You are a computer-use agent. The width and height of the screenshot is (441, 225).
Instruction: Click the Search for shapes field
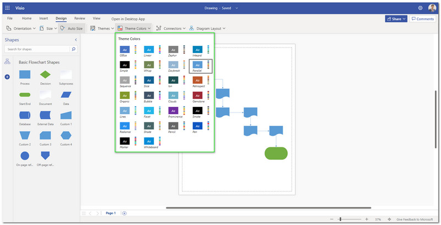click(x=37, y=50)
